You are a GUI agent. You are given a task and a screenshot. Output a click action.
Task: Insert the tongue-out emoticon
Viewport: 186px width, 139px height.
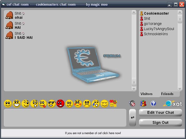[43, 104]
